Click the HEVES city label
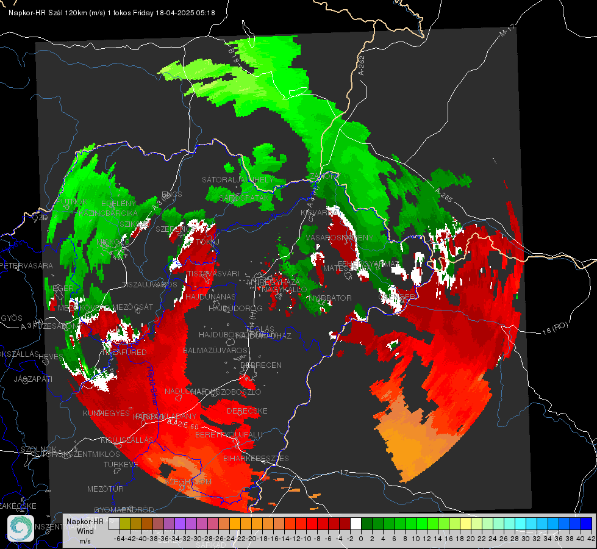Screen dimensions: 597x549 [x=51, y=357]
